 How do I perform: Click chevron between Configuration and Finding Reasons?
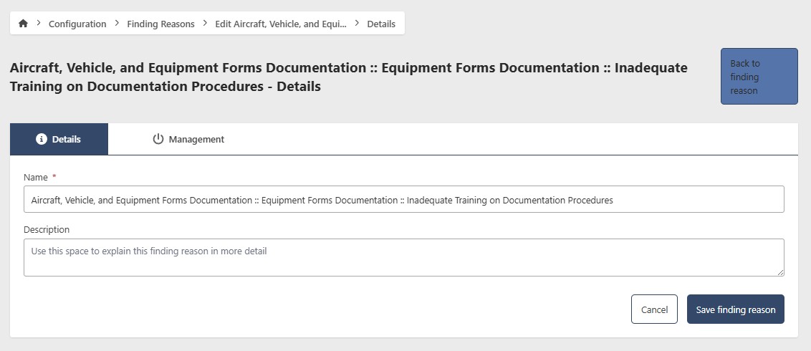[x=117, y=23]
